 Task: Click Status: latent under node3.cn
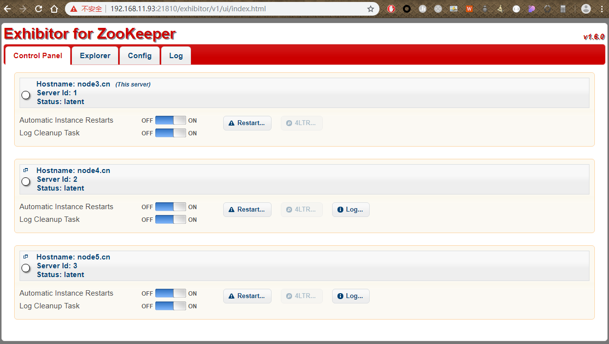pos(61,102)
